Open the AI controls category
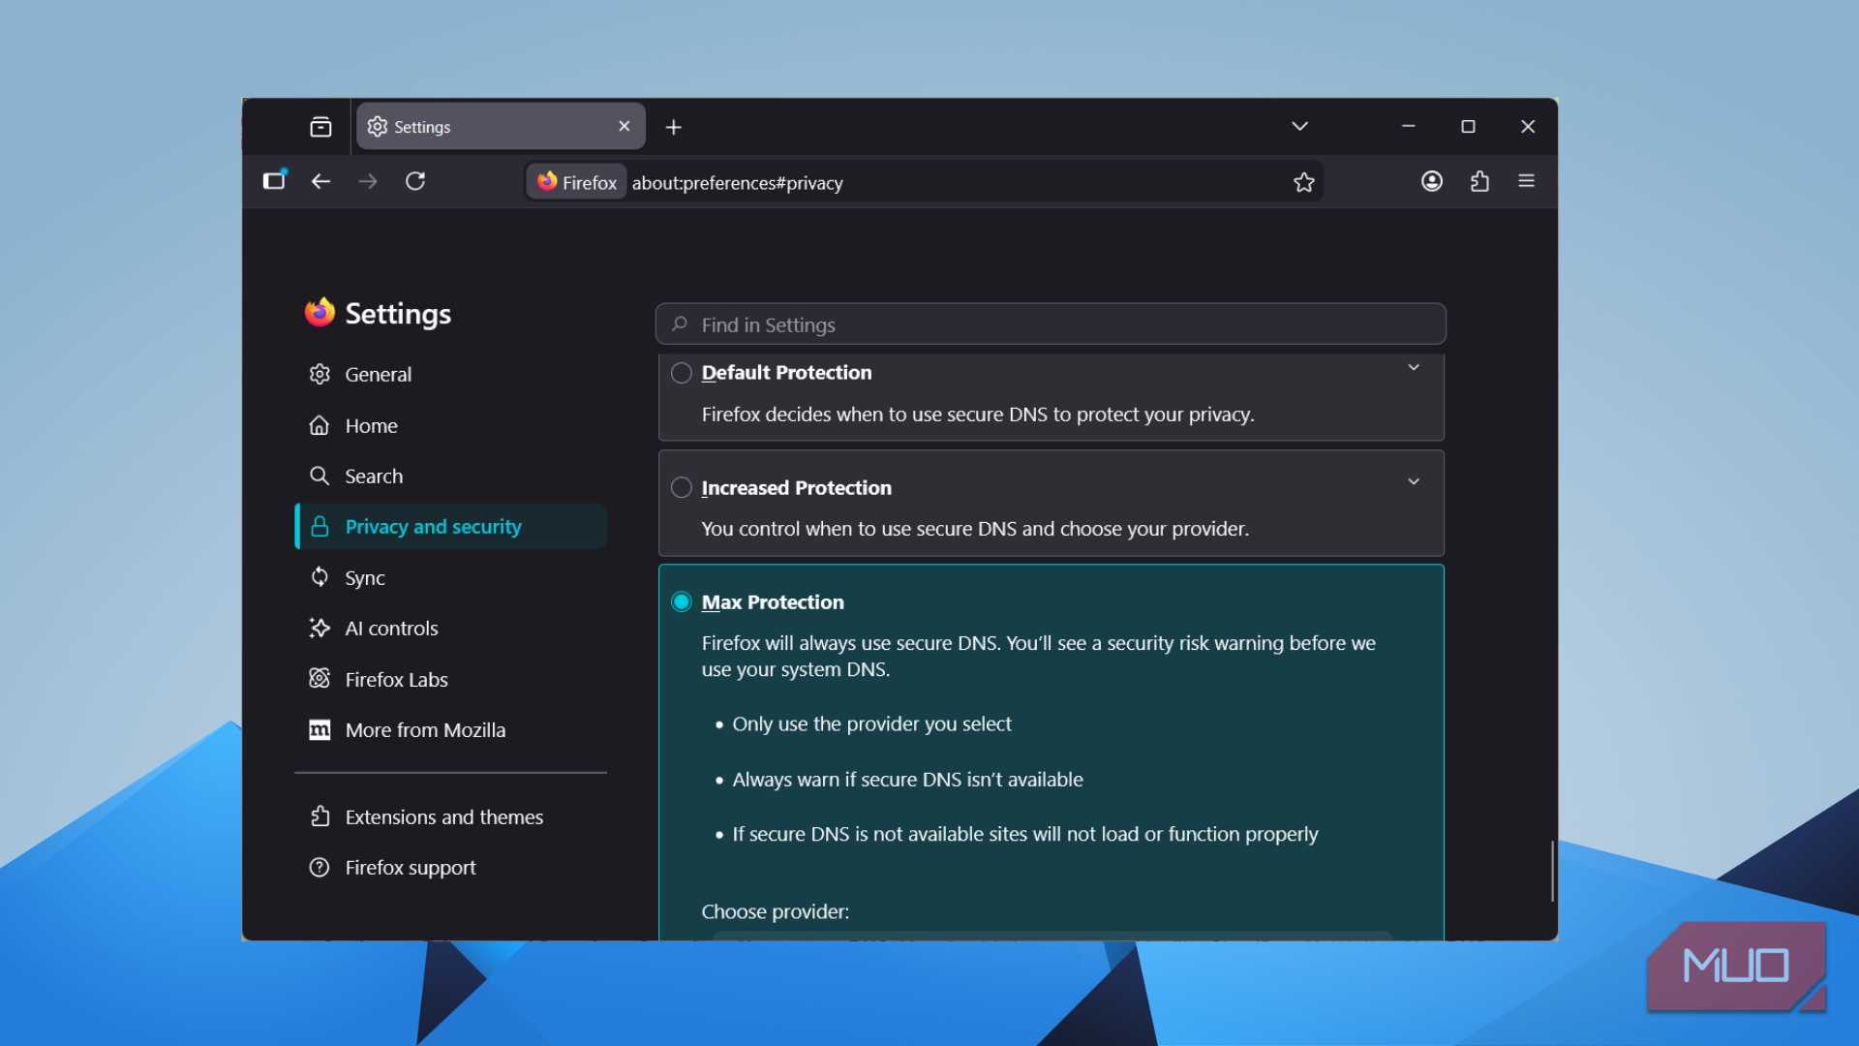Screen dimensions: 1859x1046 [451, 628]
